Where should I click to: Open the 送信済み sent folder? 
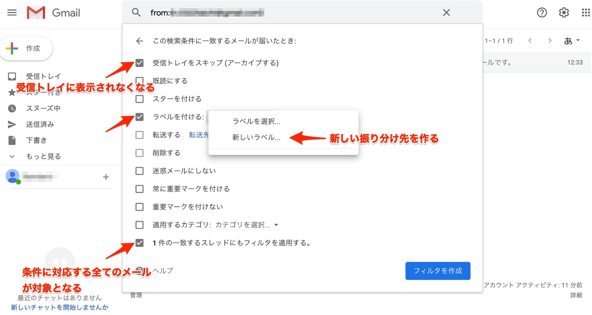pos(40,124)
